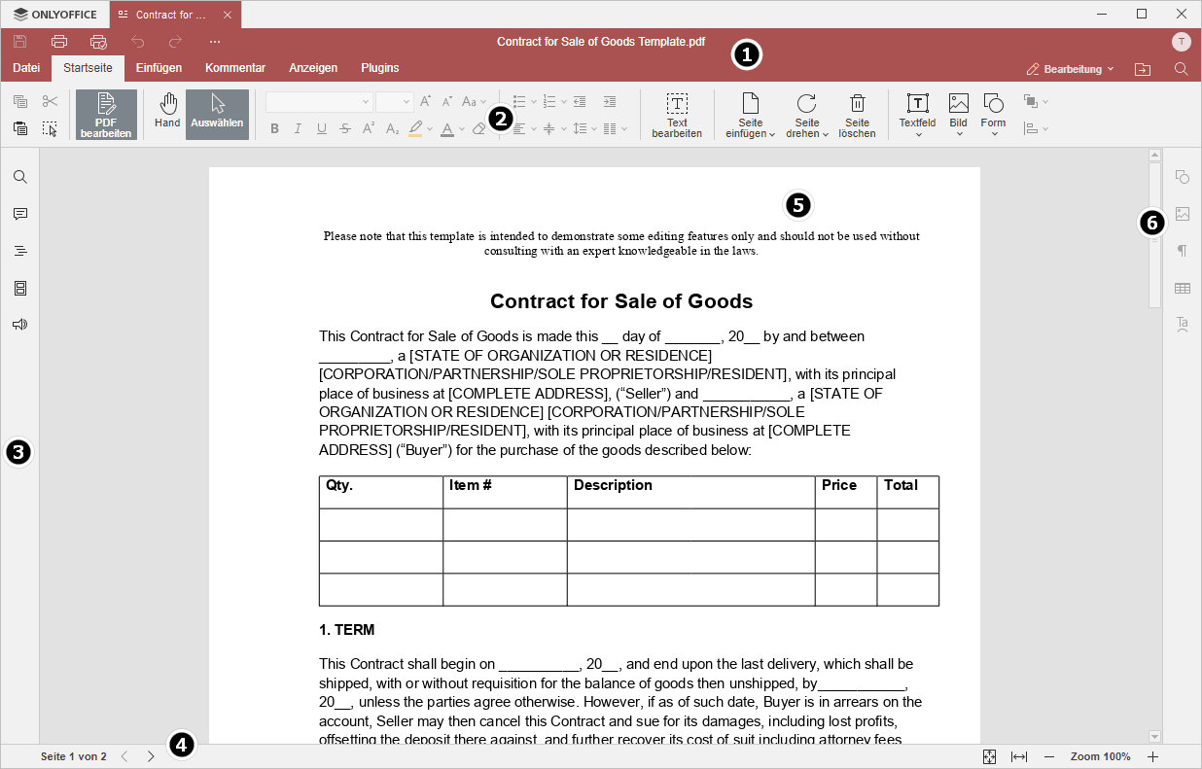Image resolution: width=1202 pixels, height=769 pixels.
Task: Click the Fit to width icon
Action: click(1019, 756)
